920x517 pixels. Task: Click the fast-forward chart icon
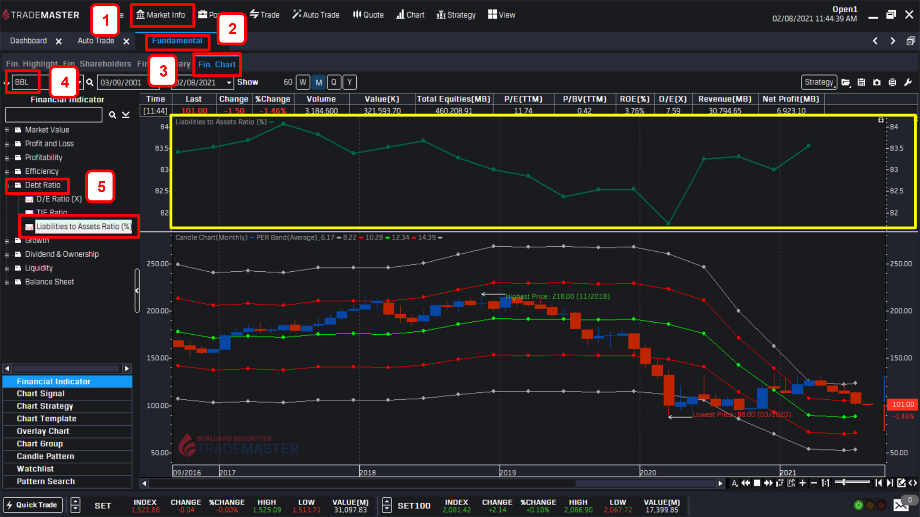[x=768, y=483]
